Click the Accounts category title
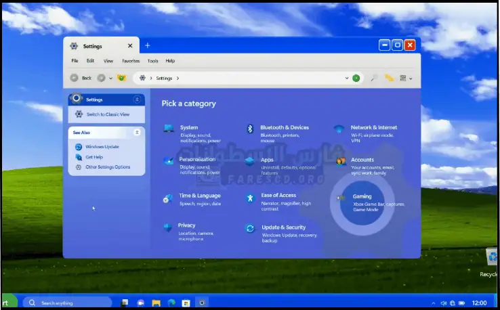This screenshot has width=500, height=310. click(x=362, y=160)
